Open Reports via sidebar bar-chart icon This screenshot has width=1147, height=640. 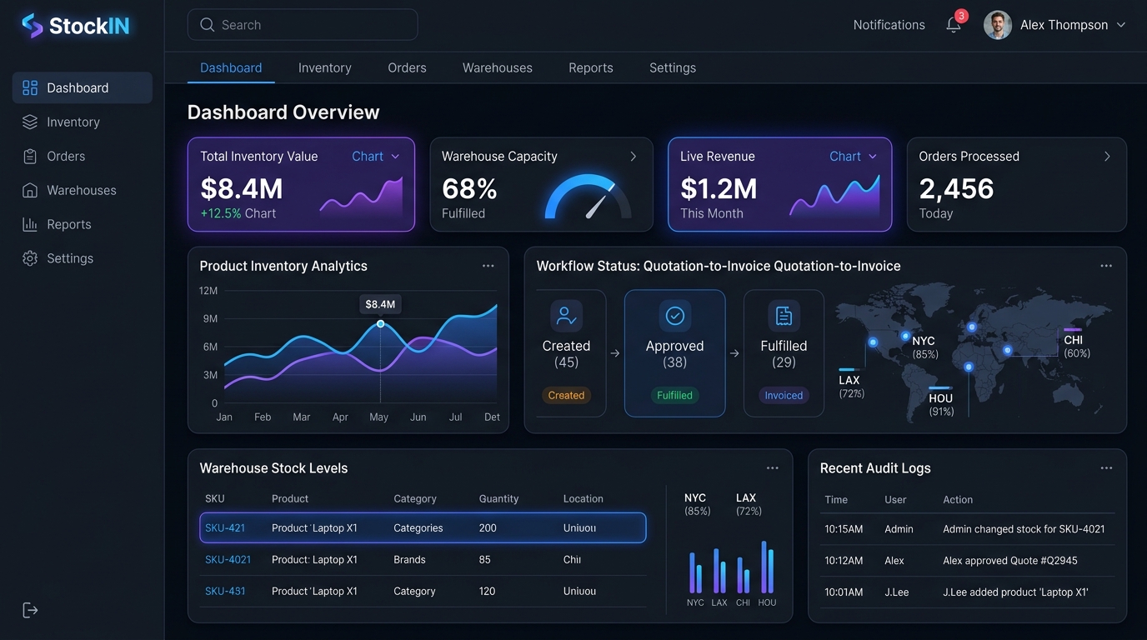pos(30,224)
